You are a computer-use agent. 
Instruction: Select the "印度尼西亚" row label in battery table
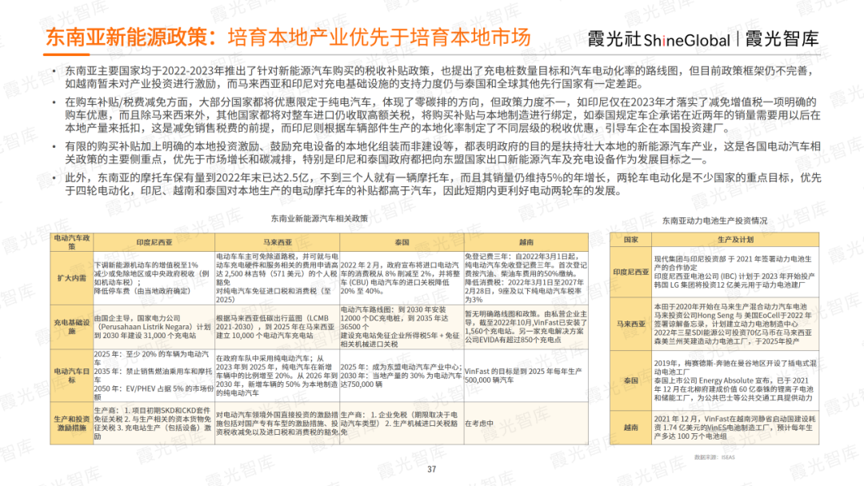pos(631,272)
